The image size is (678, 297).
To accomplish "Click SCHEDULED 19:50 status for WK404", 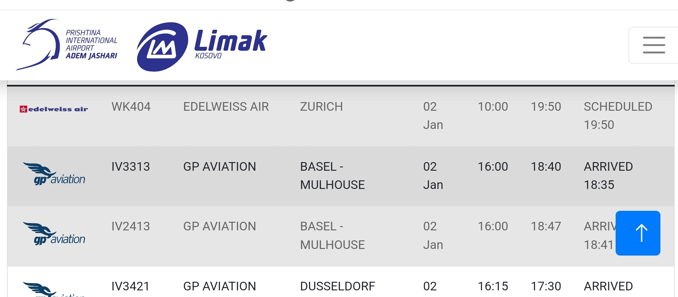I will pos(618,115).
